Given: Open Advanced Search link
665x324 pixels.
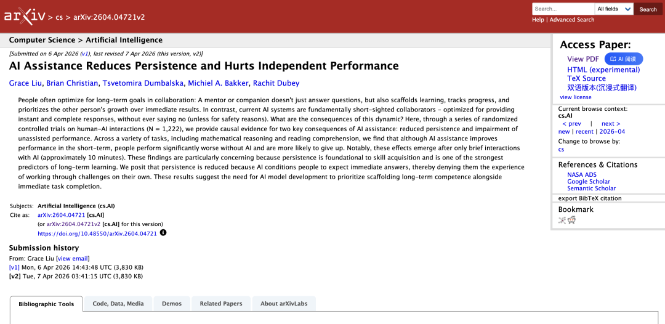Looking at the screenshot, I should (572, 20).
